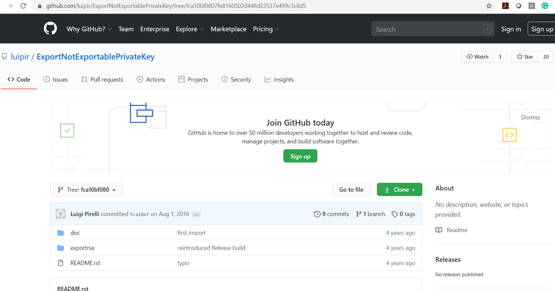Select the Code tab
555x291 pixels.
(x=19, y=79)
